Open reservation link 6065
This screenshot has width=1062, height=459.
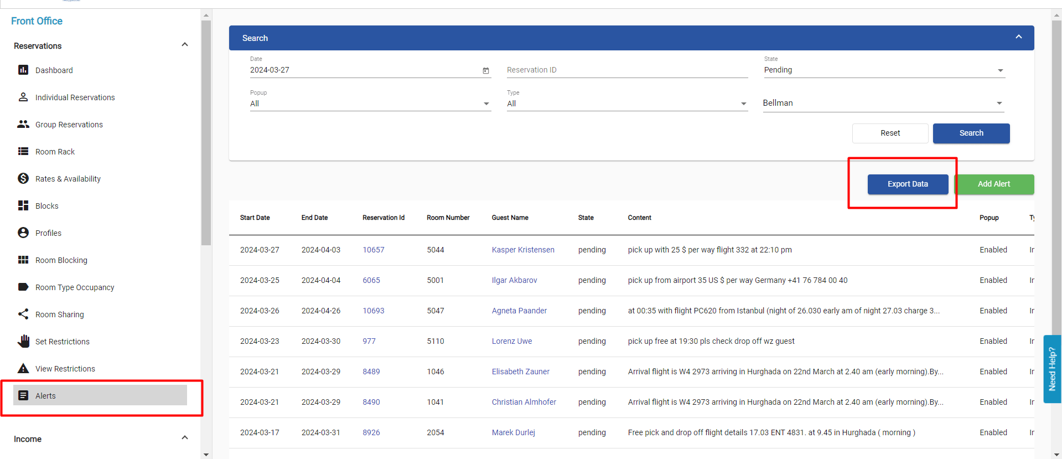pyautogui.click(x=371, y=280)
